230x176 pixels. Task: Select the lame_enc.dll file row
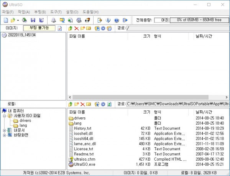tap(148, 144)
